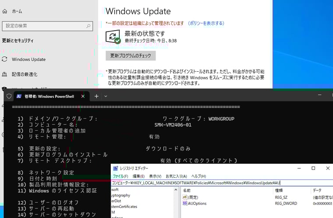Click the 最終チェック日時 line

151,41
